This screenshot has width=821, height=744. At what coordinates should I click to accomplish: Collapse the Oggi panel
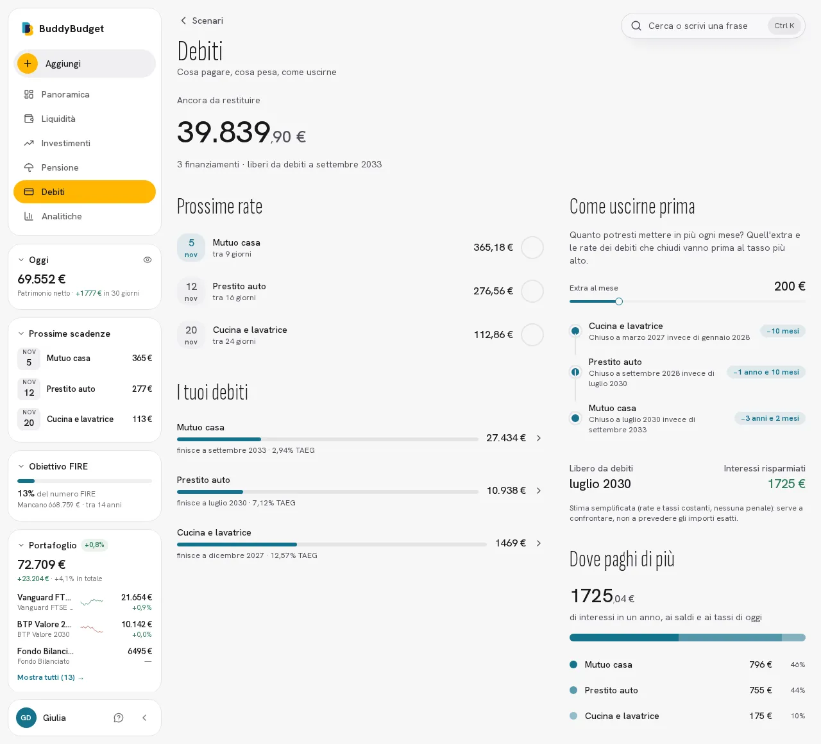(x=21, y=260)
